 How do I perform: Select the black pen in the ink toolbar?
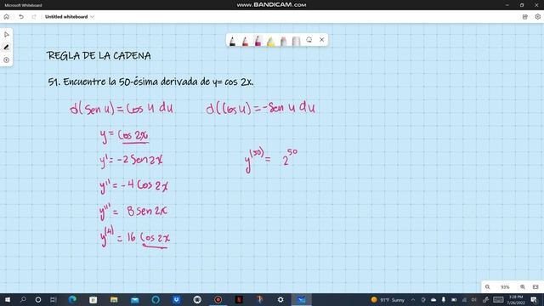[x=232, y=42]
